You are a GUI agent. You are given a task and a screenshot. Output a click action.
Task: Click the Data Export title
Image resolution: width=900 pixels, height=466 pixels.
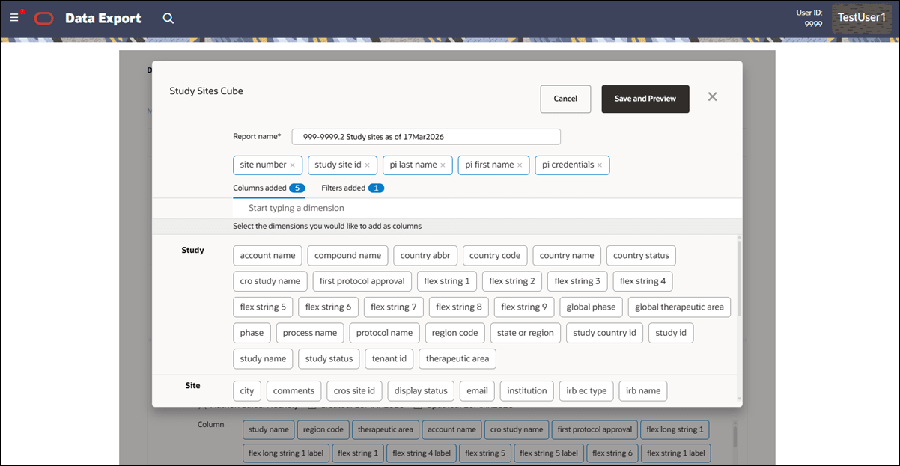coord(103,19)
